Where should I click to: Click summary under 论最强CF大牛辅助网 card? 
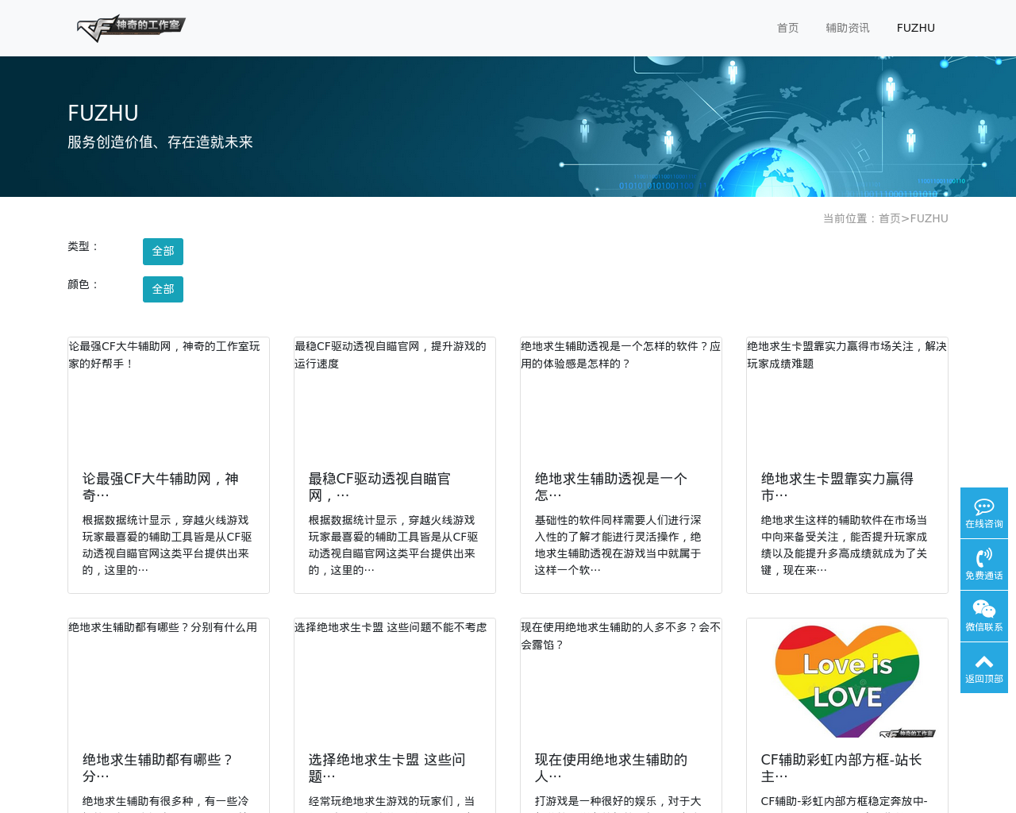[x=167, y=545]
